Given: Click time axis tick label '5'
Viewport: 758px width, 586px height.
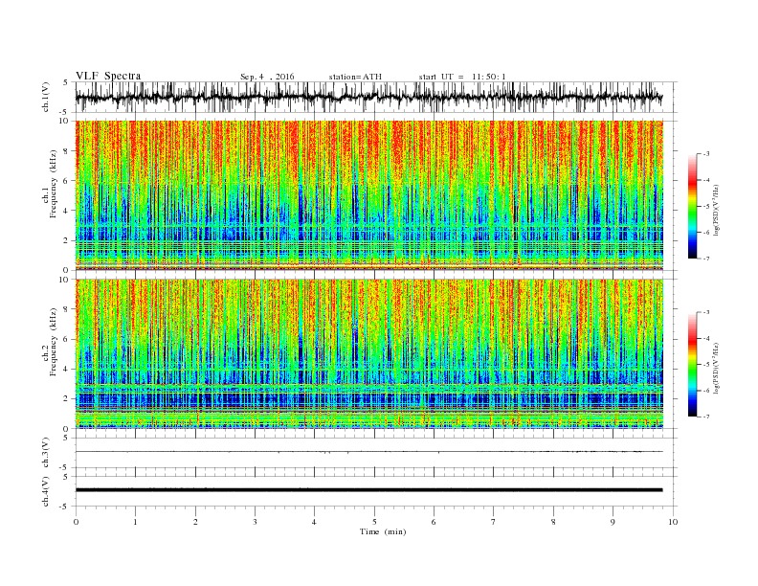Looking at the screenshot, I should click(x=374, y=522).
